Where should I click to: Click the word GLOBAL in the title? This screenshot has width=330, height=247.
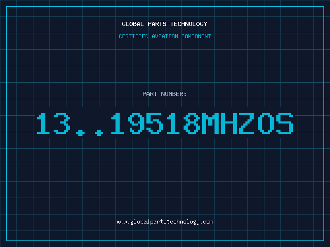tap(133, 24)
